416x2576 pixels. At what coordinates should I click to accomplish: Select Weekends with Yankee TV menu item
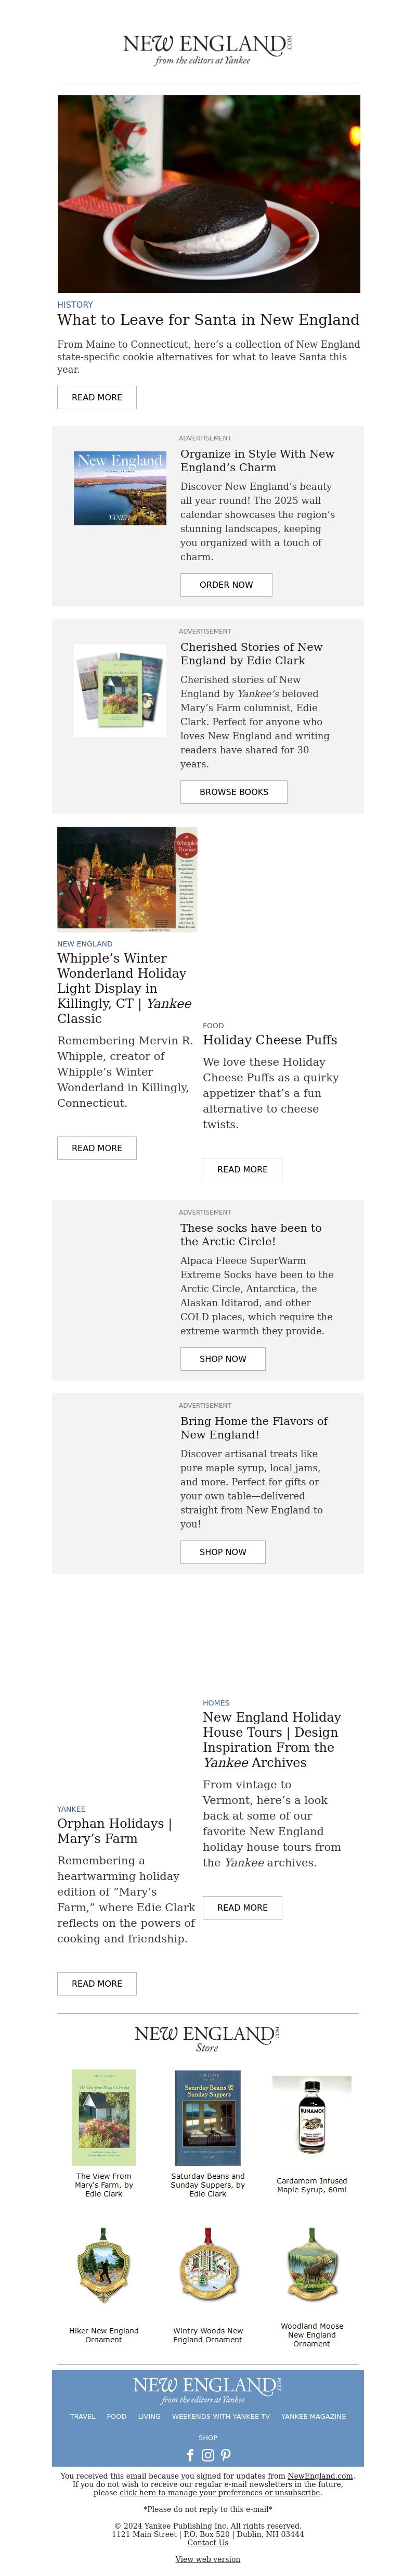[221, 2416]
